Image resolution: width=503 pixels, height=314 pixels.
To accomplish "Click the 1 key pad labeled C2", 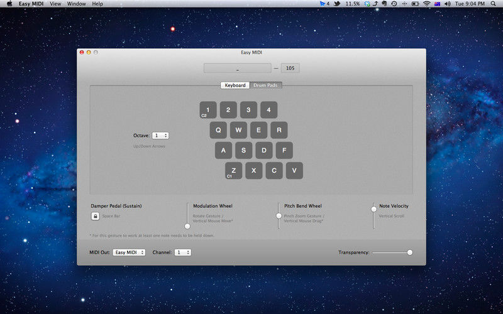I will tap(208, 110).
